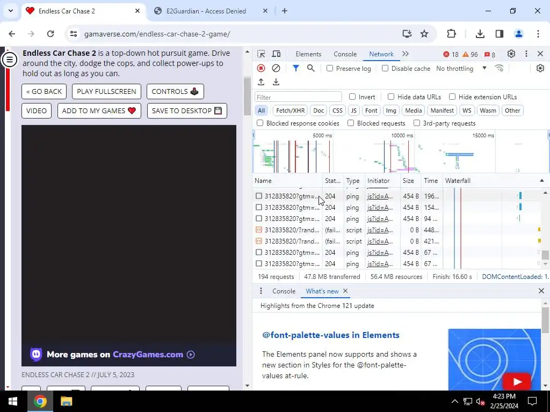Import HAR file upload icon
550x412 pixels.
click(x=261, y=82)
